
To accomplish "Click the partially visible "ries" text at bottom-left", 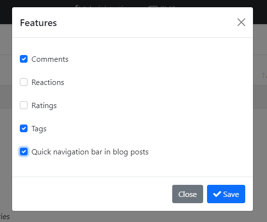I will click(5, 217).
